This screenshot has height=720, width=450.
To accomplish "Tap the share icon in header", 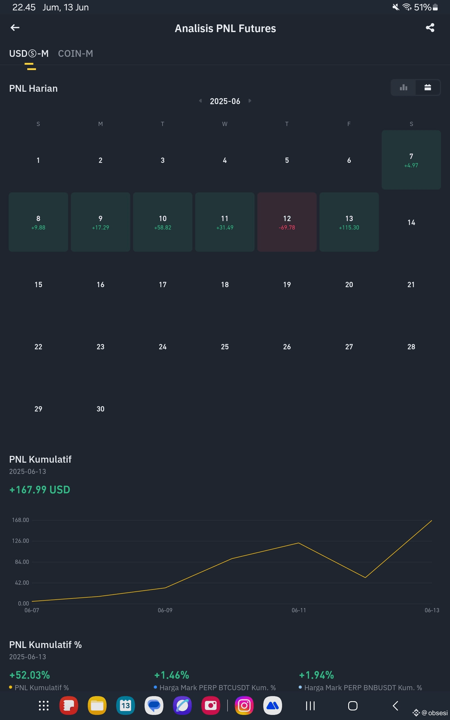I will pos(430,28).
